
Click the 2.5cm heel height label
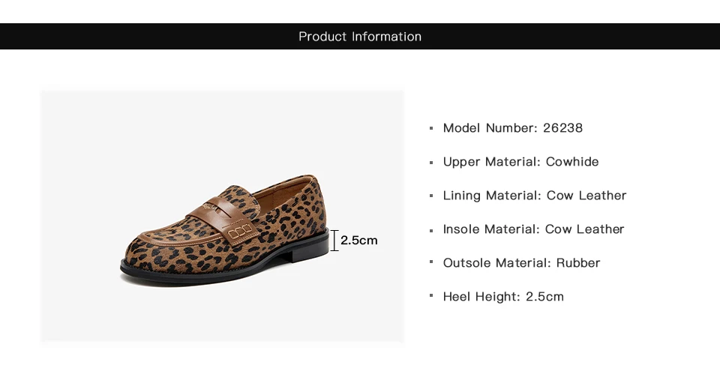tap(358, 240)
